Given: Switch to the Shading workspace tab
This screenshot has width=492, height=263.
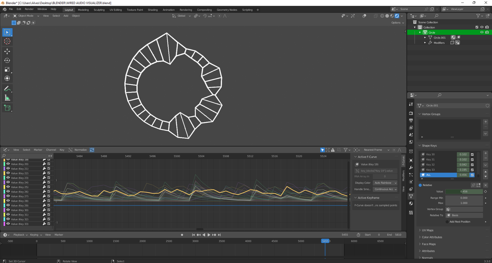Looking at the screenshot, I should click(153, 10).
